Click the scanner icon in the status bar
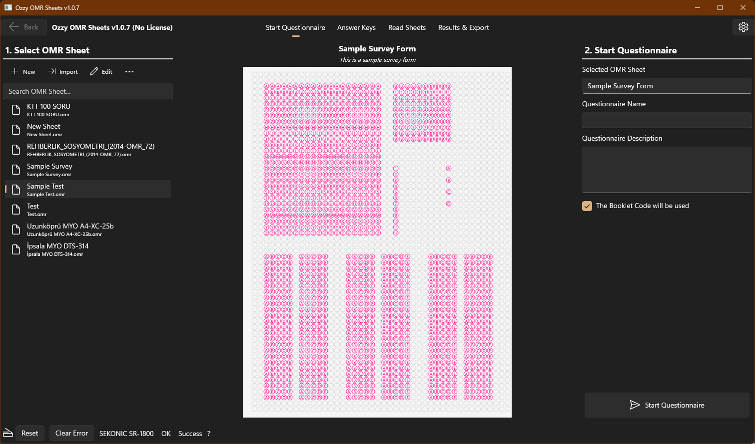Image resolution: width=755 pixels, height=444 pixels. point(7,433)
